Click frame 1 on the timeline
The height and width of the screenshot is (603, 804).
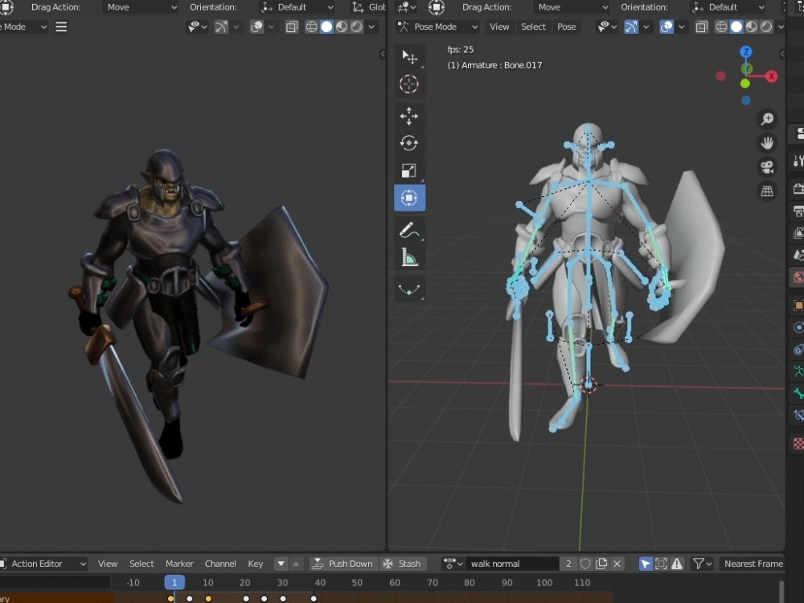[174, 581]
